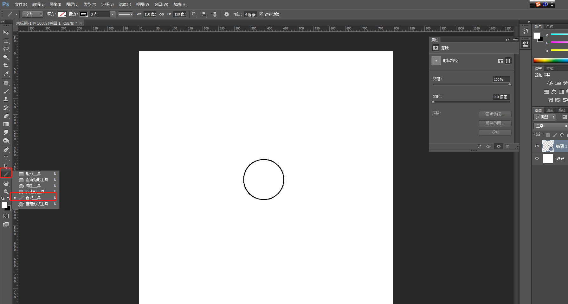Add Brightness/Contrast adjustment

[550, 83]
